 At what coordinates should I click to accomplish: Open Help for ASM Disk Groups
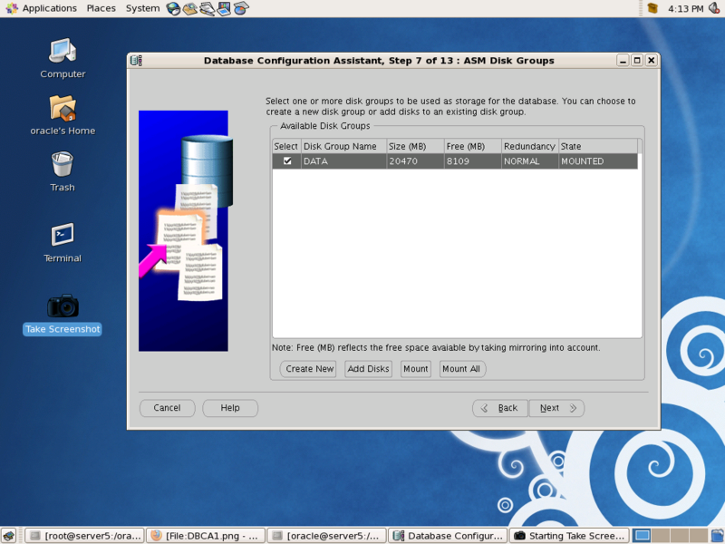(230, 408)
